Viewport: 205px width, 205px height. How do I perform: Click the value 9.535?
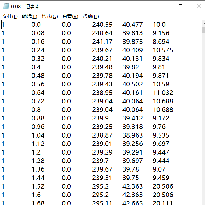pyautogui.click(x=161, y=135)
